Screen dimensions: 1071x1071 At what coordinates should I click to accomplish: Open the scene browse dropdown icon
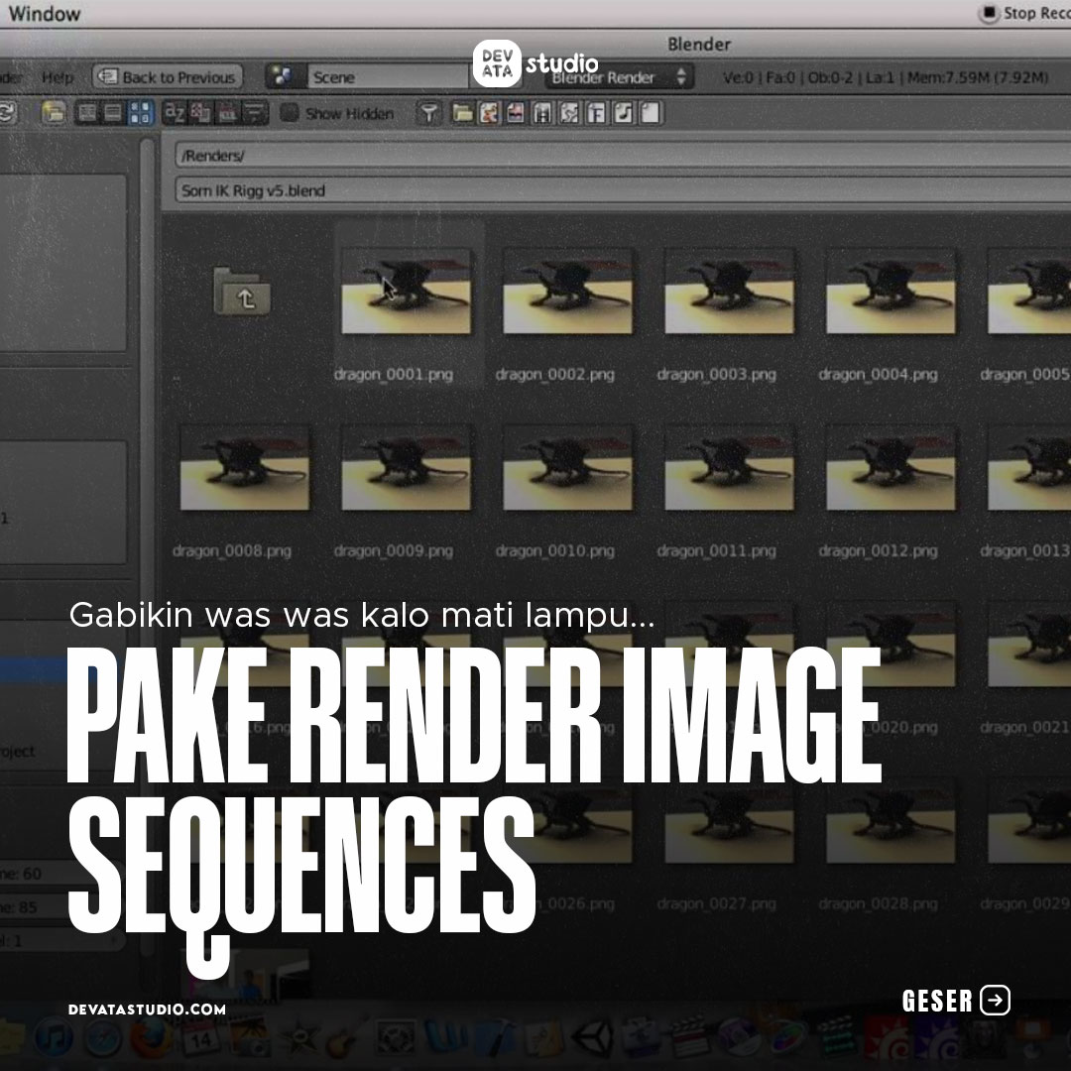click(285, 77)
